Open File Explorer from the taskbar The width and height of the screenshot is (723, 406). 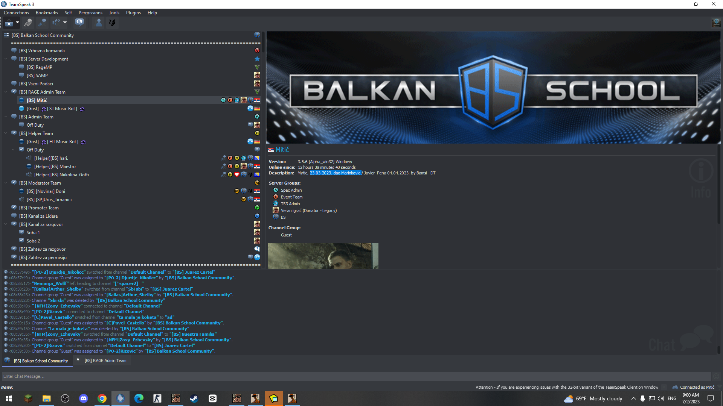point(47,398)
